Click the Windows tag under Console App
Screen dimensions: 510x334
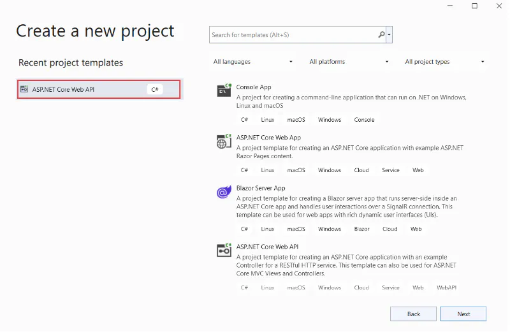[330, 120]
